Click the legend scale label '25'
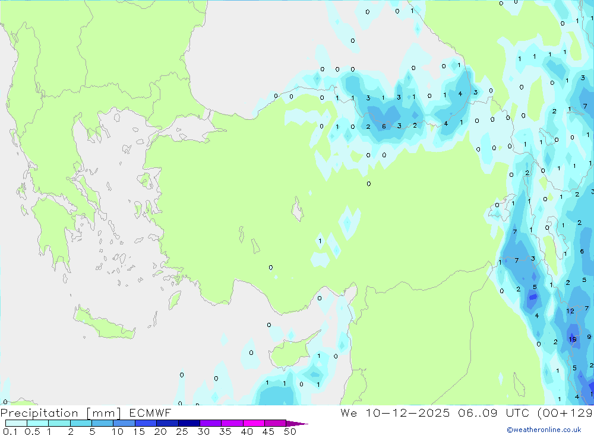 coord(182,431)
